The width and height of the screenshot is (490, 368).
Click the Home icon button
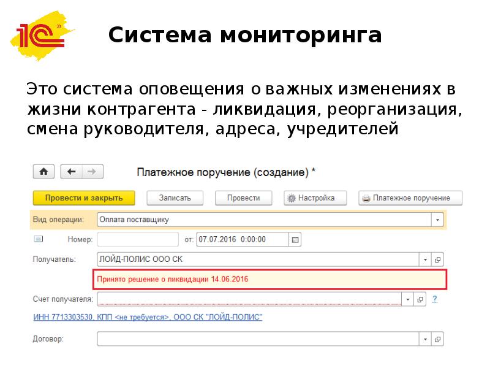point(43,172)
